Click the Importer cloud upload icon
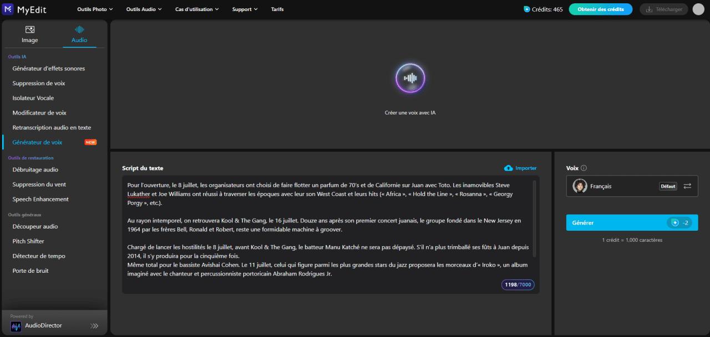Viewport: 710px width, 337px height. click(x=508, y=168)
